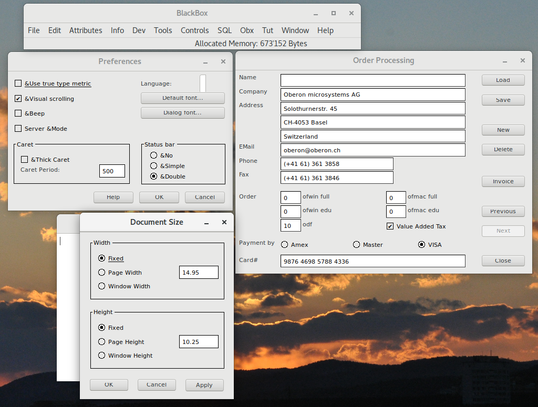The width and height of the screenshot is (538, 407).
Task: Maximize the BlackBox main window
Action: click(333, 14)
